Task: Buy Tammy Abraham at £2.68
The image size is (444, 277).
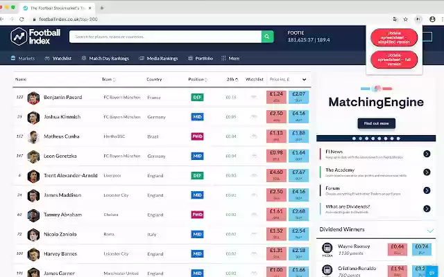Action: point(298,214)
